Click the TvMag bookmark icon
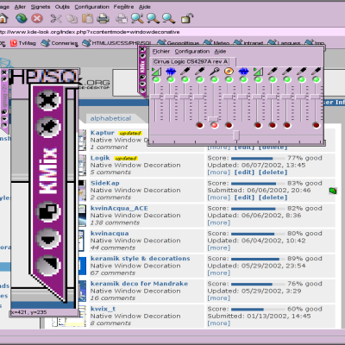 click(14, 43)
